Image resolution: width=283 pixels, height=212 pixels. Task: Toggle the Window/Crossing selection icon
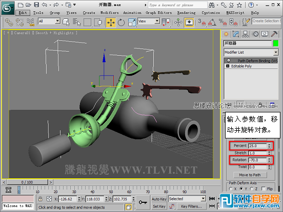coord(98,22)
